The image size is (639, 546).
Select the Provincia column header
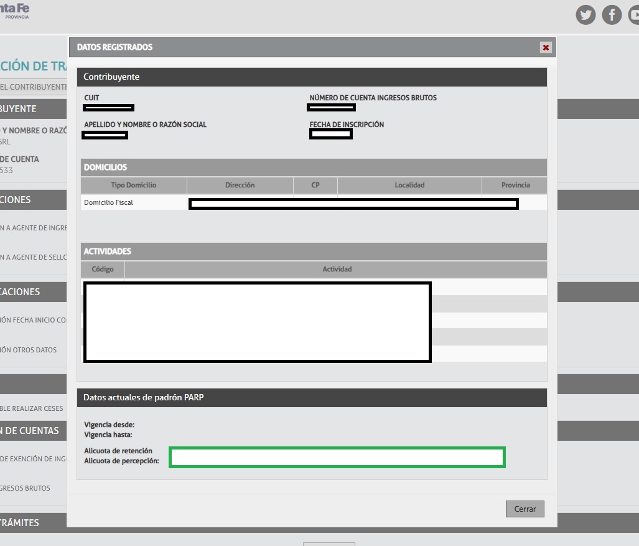tap(515, 185)
